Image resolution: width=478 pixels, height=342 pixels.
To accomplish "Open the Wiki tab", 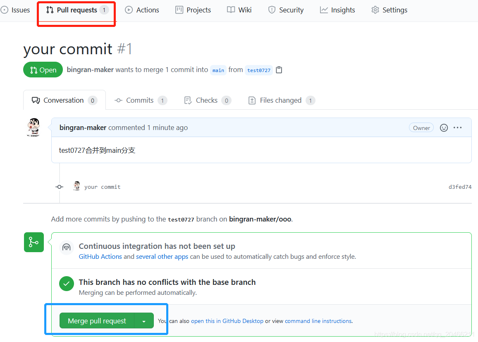I will click(239, 10).
